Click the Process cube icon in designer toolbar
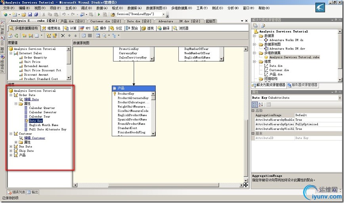The width and height of the screenshot is (344, 203). tap(10, 36)
